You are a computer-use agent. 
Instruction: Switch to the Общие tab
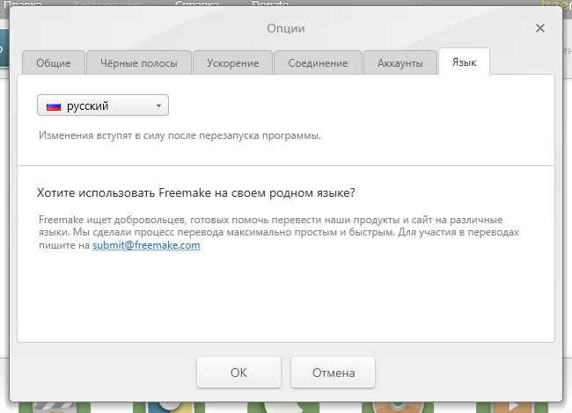click(x=54, y=62)
